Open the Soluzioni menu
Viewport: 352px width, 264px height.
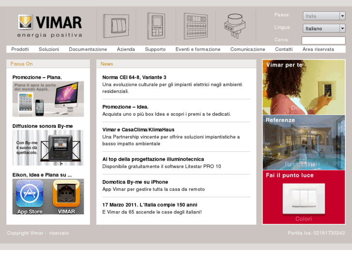(49, 49)
